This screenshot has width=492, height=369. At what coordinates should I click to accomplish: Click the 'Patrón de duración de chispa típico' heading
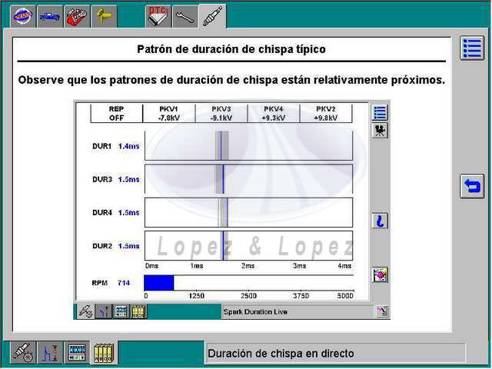coord(231,49)
